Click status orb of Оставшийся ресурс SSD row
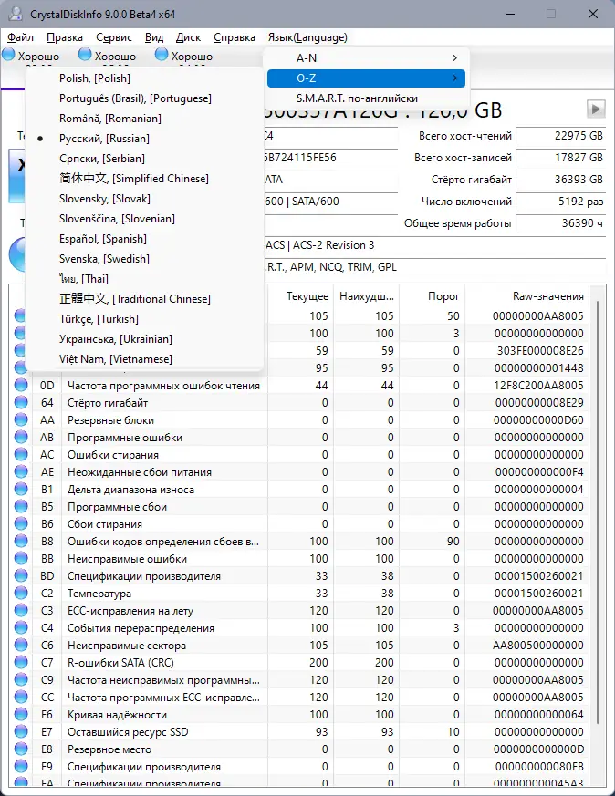The height and width of the screenshot is (796, 615). (21, 732)
